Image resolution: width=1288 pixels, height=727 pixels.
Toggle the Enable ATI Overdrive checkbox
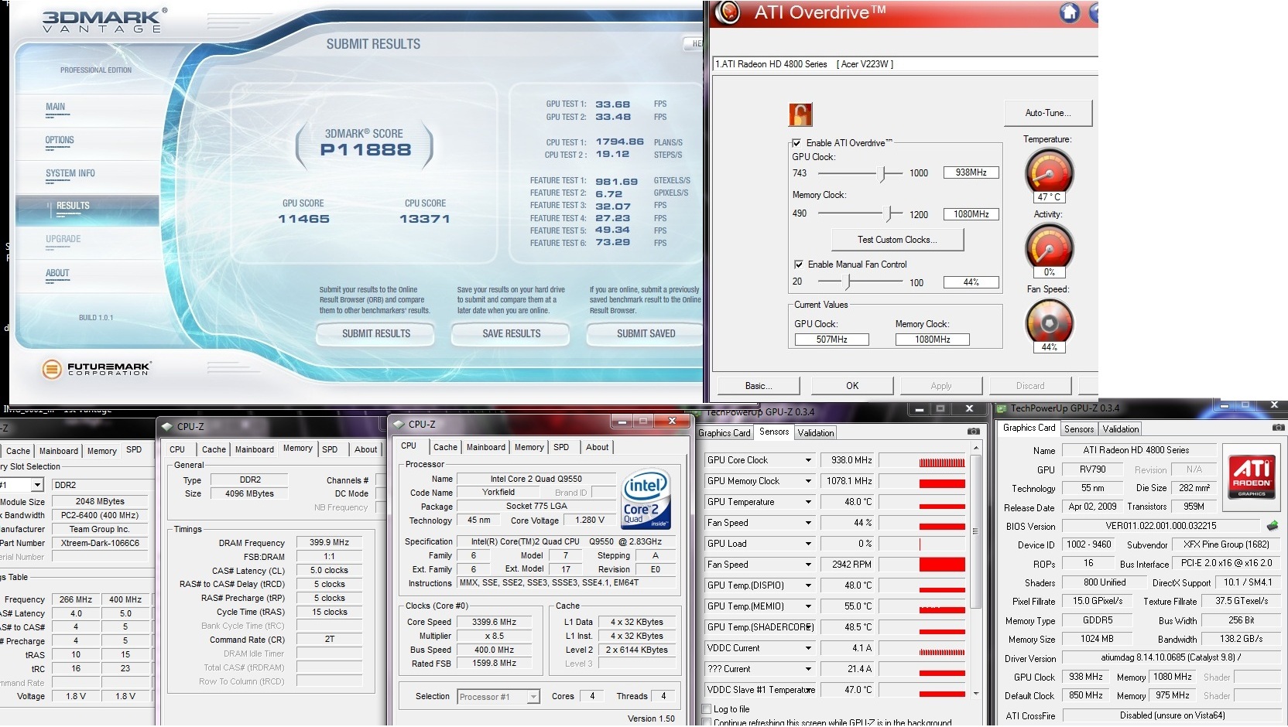[796, 143]
